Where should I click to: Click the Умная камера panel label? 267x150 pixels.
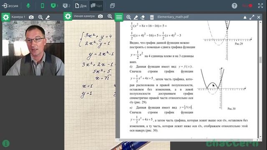[84, 16]
